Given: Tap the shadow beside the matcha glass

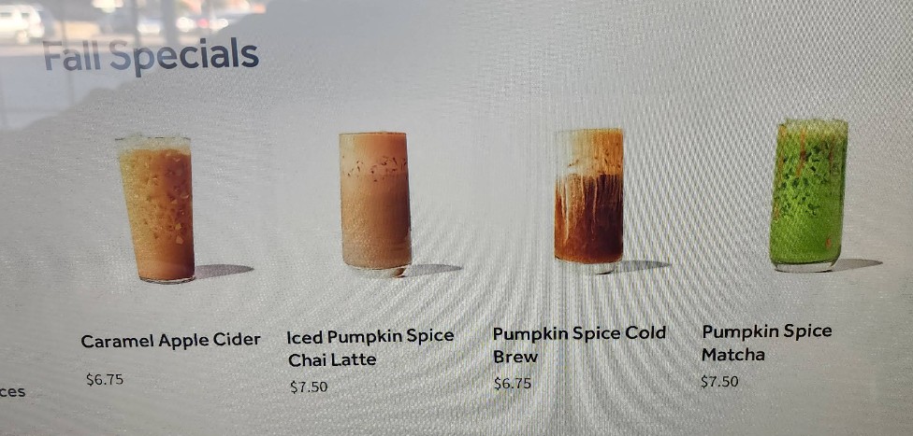Looking at the screenshot, I should click(x=856, y=264).
